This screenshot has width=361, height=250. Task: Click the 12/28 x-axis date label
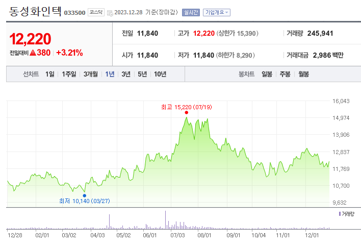[x=15, y=235]
